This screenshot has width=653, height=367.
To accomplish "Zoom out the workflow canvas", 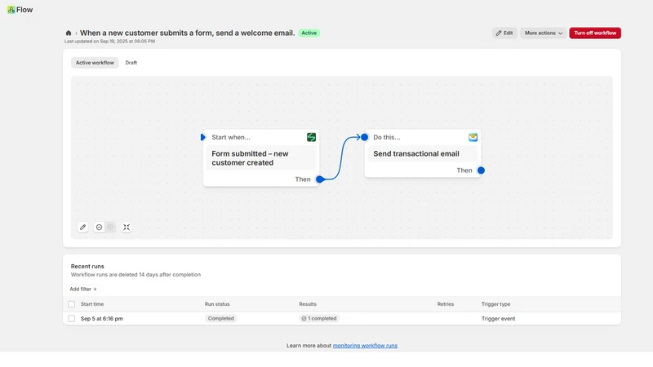I will (x=99, y=228).
